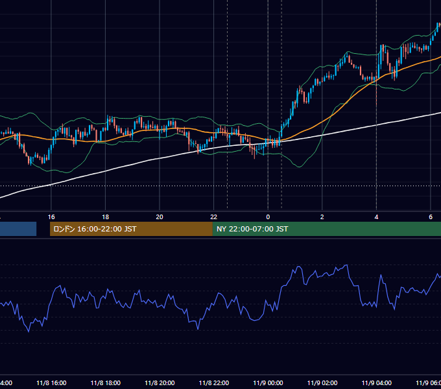The height and width of the screenshot is (389, 441).
Task: Click the 0 hour label on price chart axis
Action: 268,217
